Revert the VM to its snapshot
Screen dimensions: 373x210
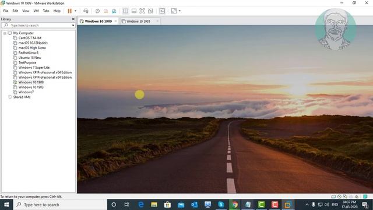pyautogui.click(x=106, y=11)
